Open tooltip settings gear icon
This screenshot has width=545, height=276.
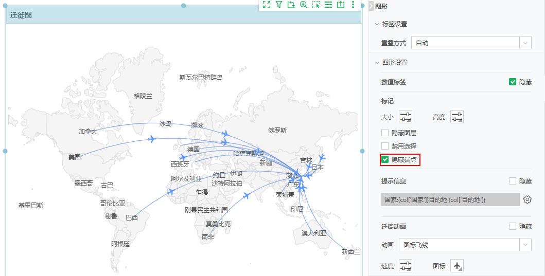tap(527, 199)
